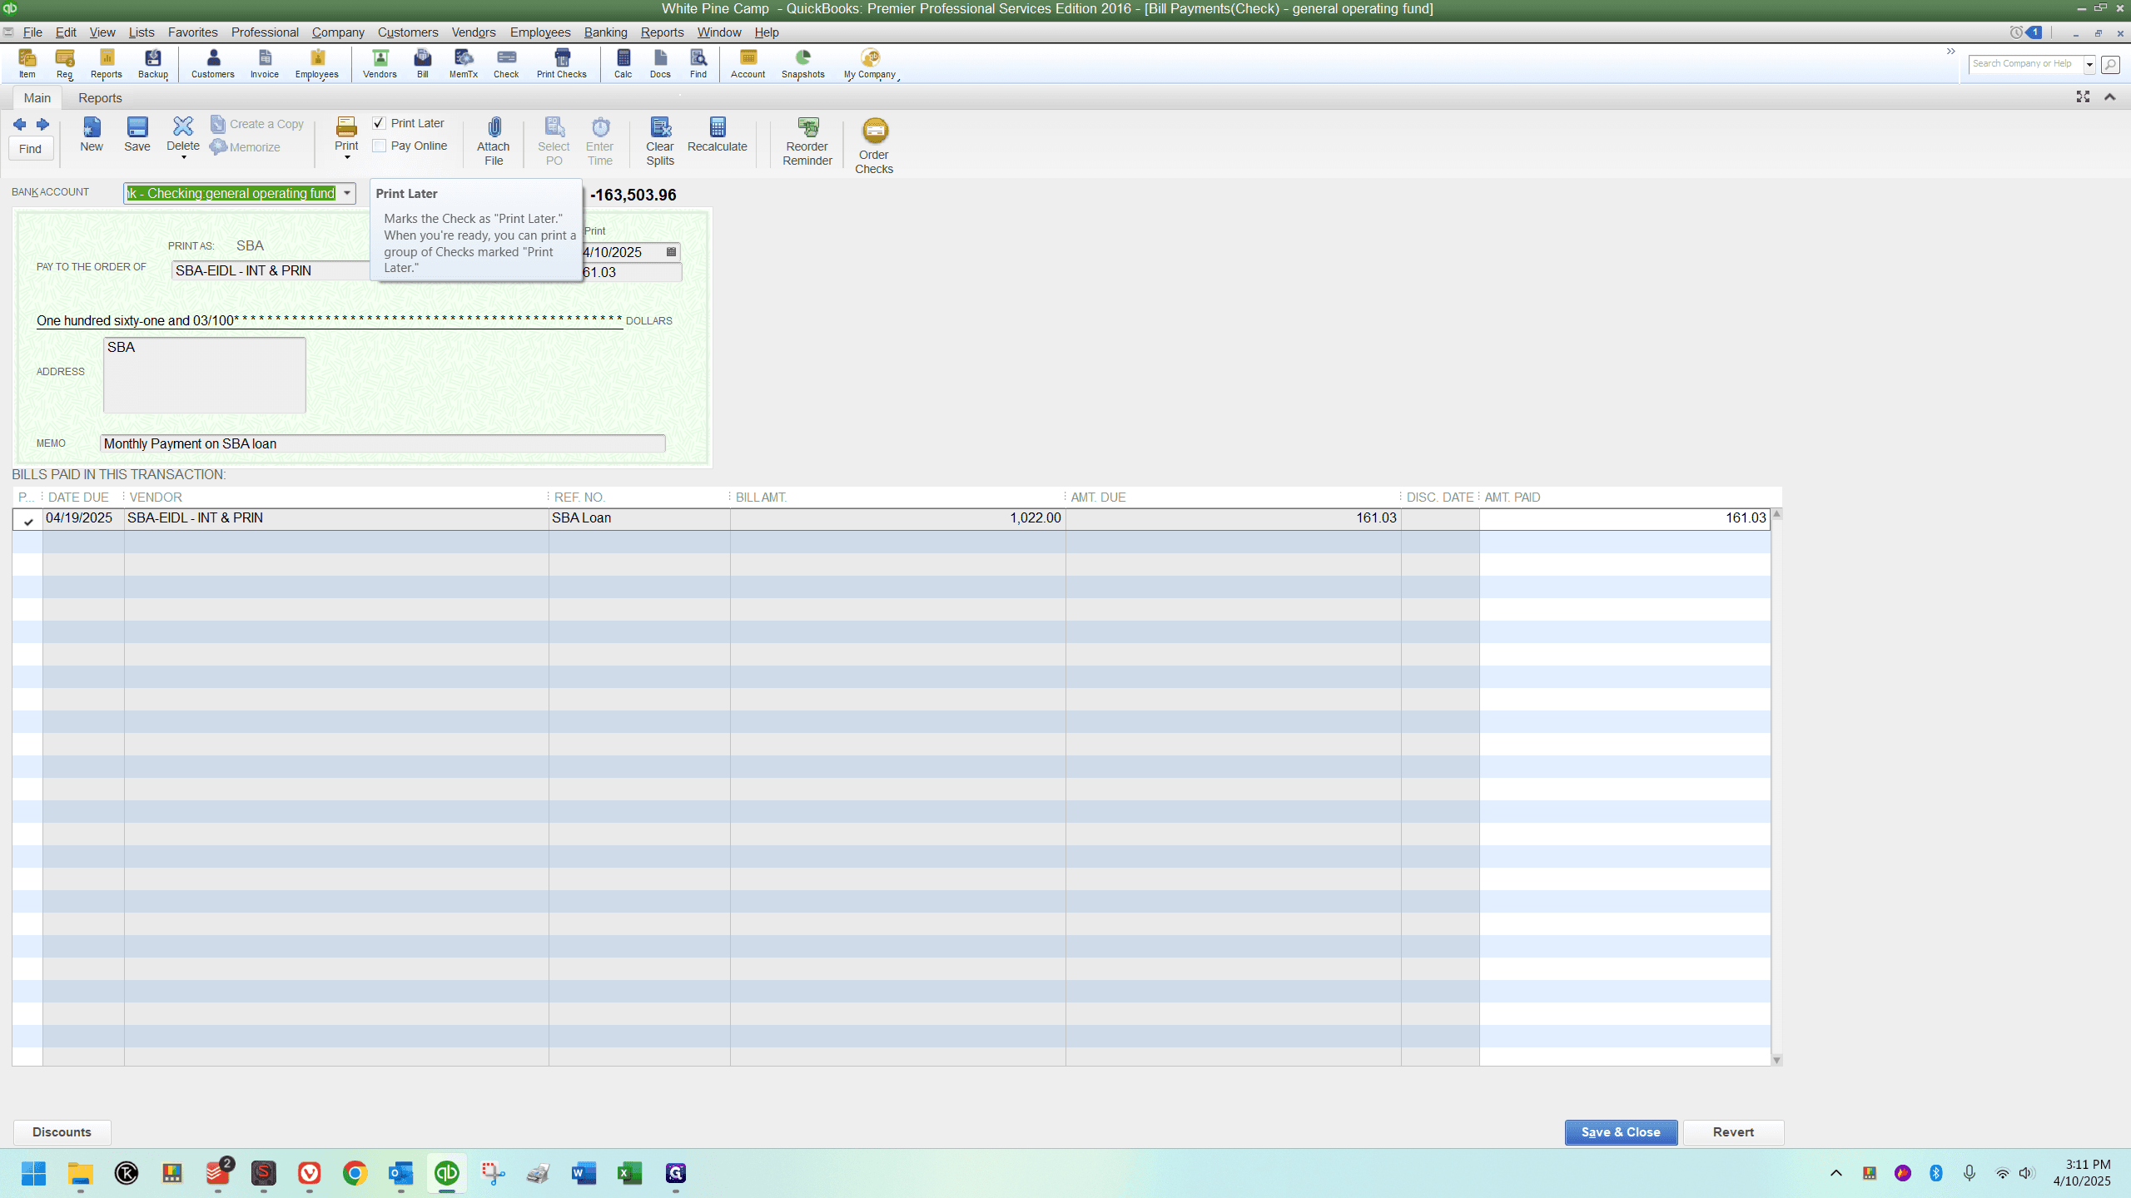This screenshot has width=2131, height=1198.
Task: Open company Snapshots icon
Action: [x=803, y=63]
